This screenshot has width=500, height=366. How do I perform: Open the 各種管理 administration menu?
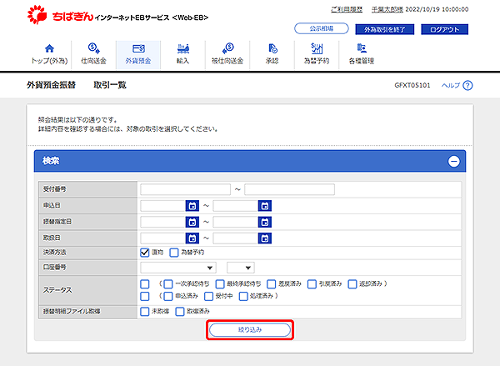(362, 54)
